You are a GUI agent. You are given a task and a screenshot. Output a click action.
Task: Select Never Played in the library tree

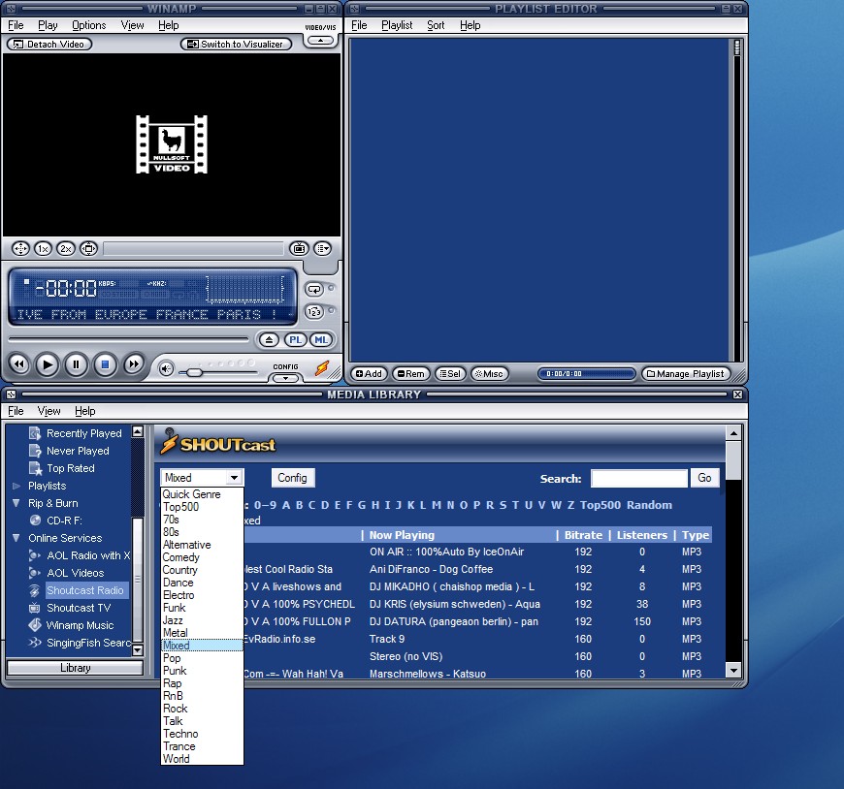78,451
